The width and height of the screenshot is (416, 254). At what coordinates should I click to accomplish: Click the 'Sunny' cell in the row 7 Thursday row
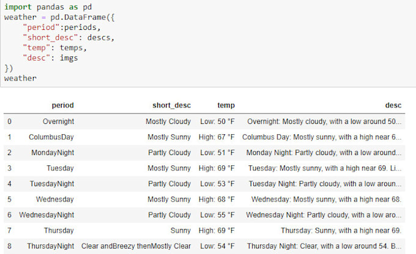click(x=180, y=230)
